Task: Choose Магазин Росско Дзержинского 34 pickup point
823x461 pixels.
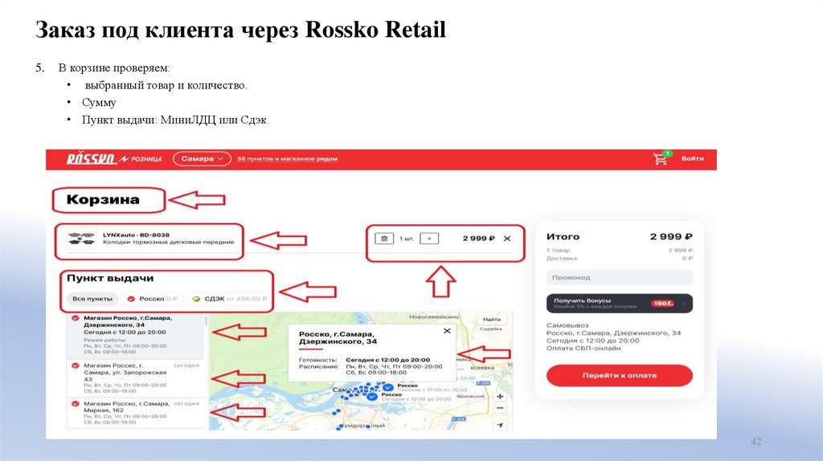Action: click(135, 335)
